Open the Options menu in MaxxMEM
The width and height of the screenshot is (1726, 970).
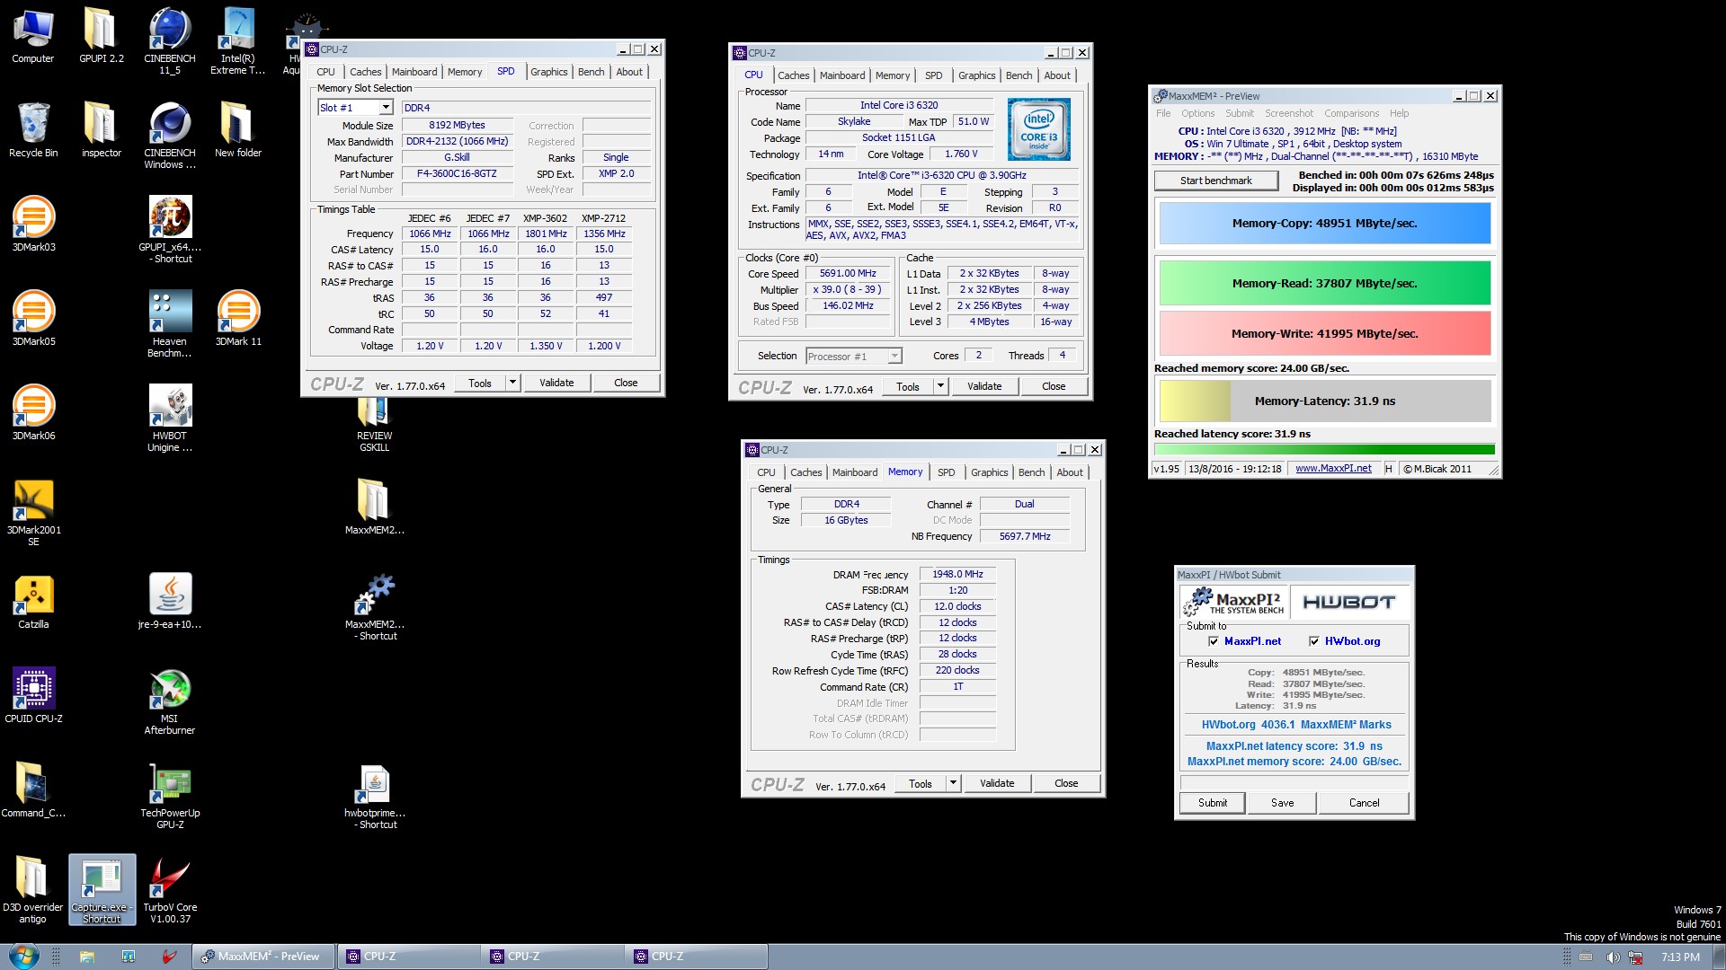(1197, 113)
